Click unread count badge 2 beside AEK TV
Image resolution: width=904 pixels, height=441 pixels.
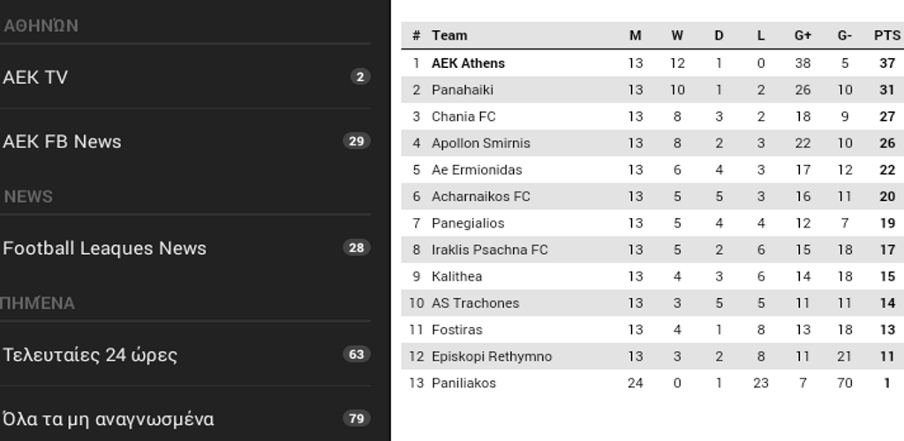click(360, 77)
